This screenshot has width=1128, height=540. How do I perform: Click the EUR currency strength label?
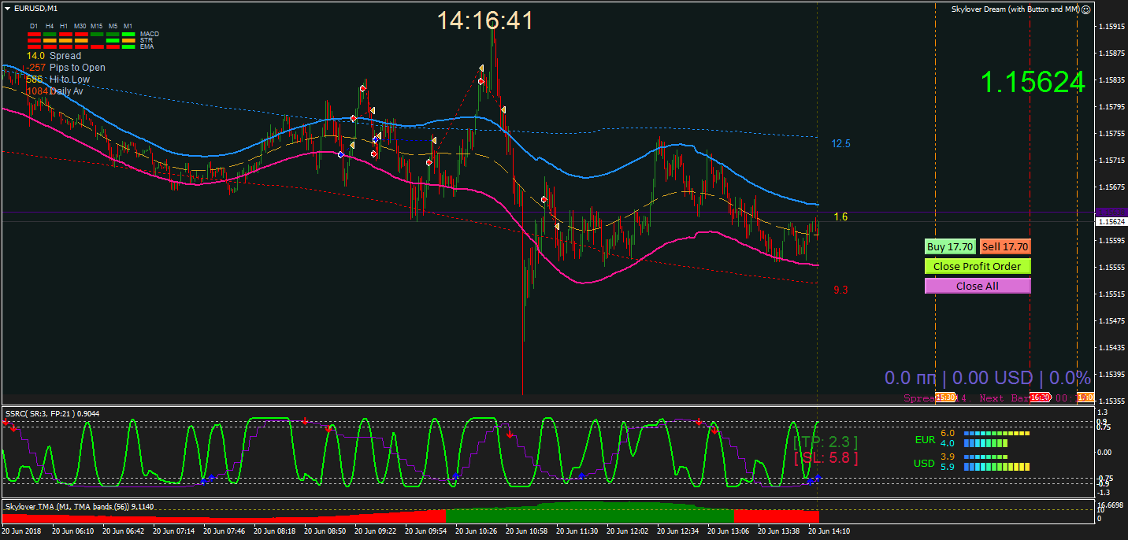coord(924,439)
